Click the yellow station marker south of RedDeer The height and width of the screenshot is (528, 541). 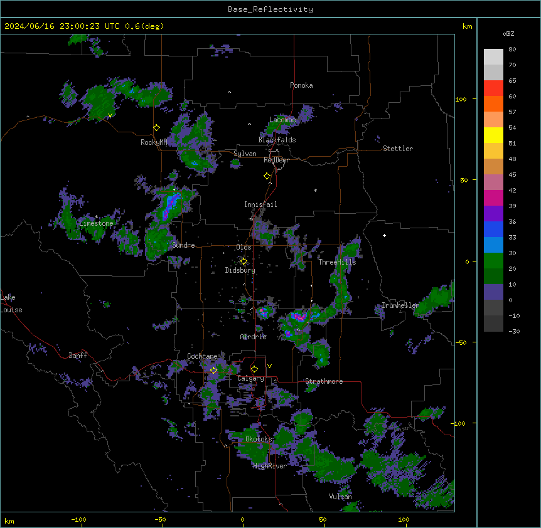point(267,176)
